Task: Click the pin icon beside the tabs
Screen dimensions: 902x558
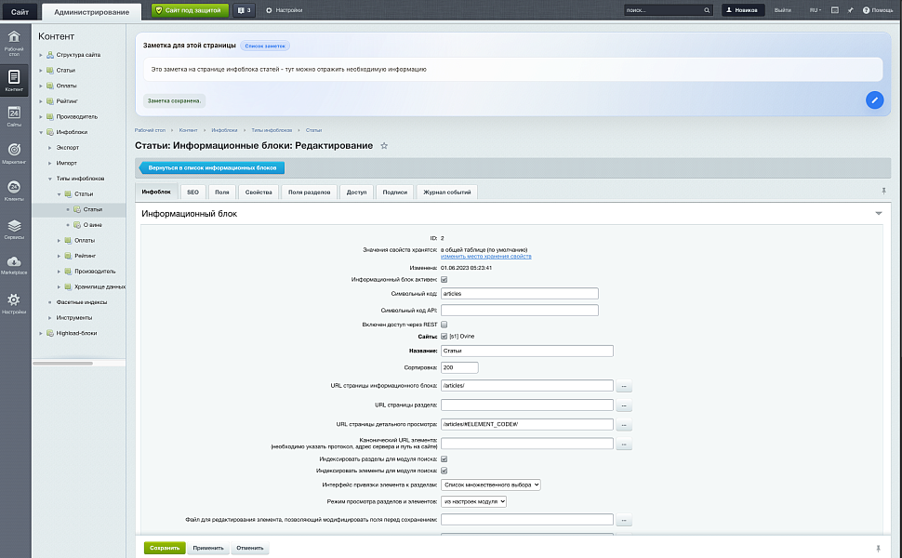Action: [x=883, y=191]
